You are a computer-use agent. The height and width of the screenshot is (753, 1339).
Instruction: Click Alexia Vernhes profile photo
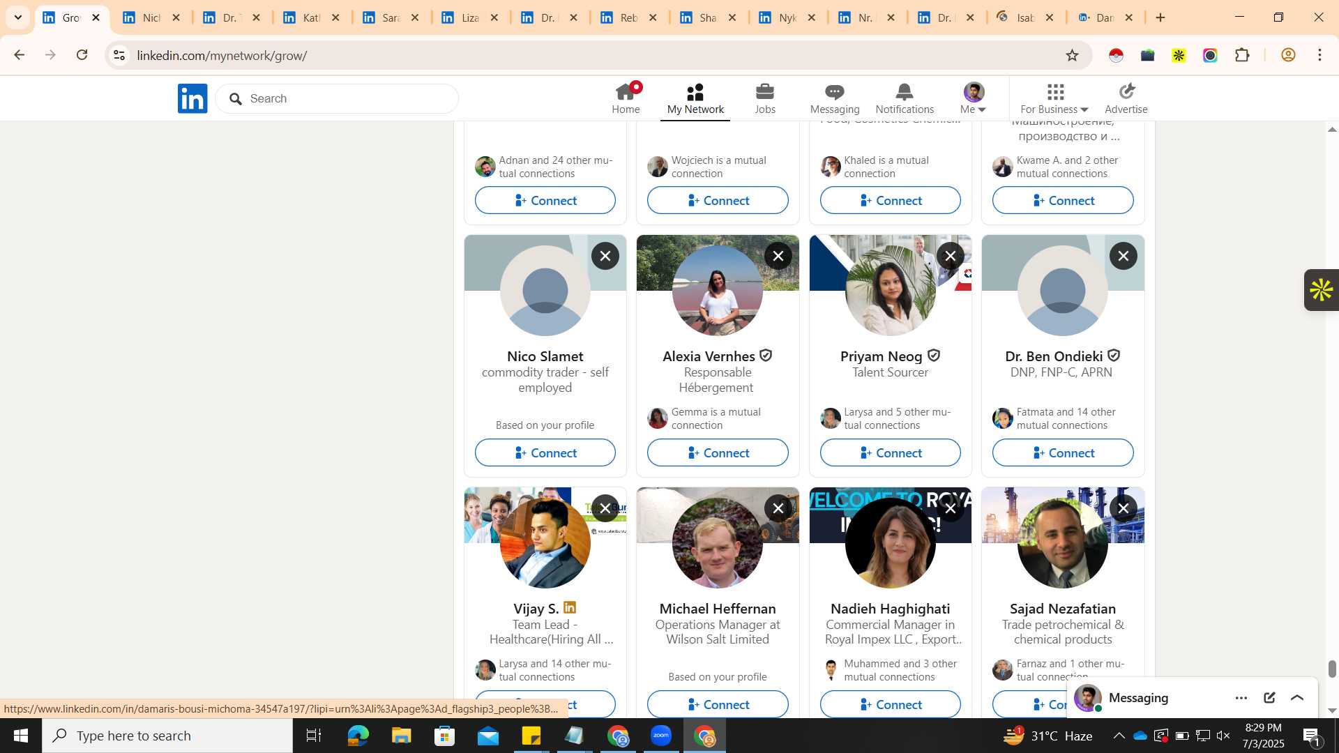click(718, 291)
